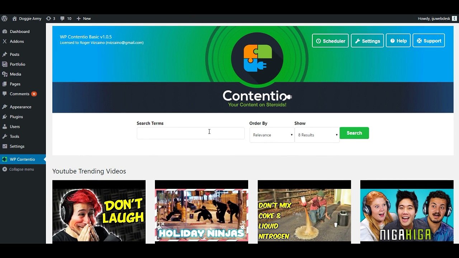Click the WordPress logo icon in admin bar

click(x=4, y=18)
